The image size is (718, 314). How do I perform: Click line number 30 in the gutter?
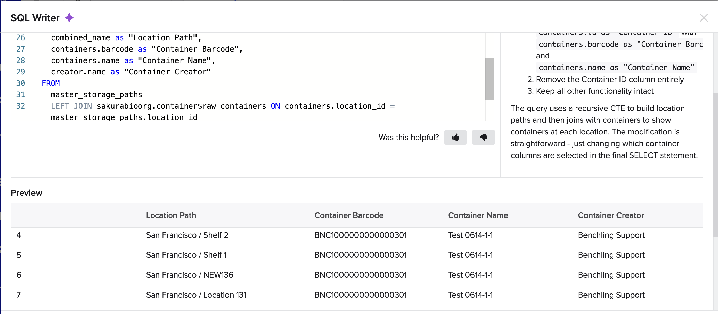click(20, 83)
